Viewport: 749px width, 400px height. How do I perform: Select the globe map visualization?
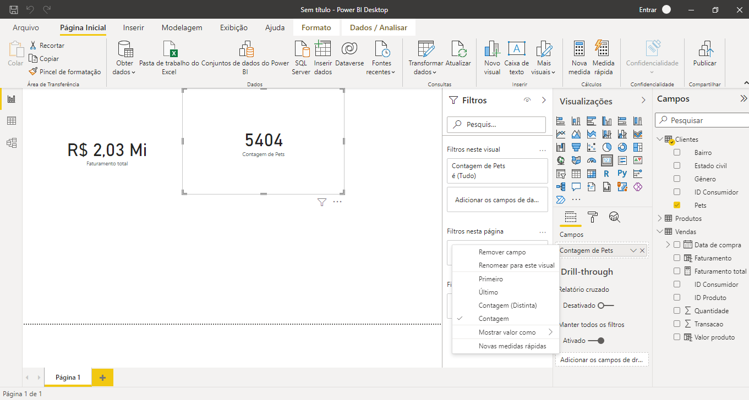[x=561, y=160]
